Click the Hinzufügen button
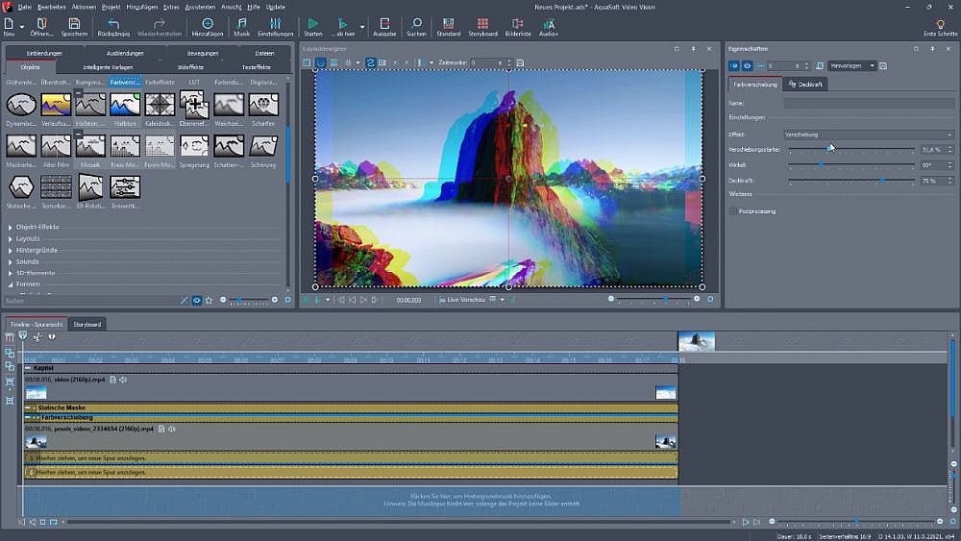The image size is (961, 541). pos(207,24)
